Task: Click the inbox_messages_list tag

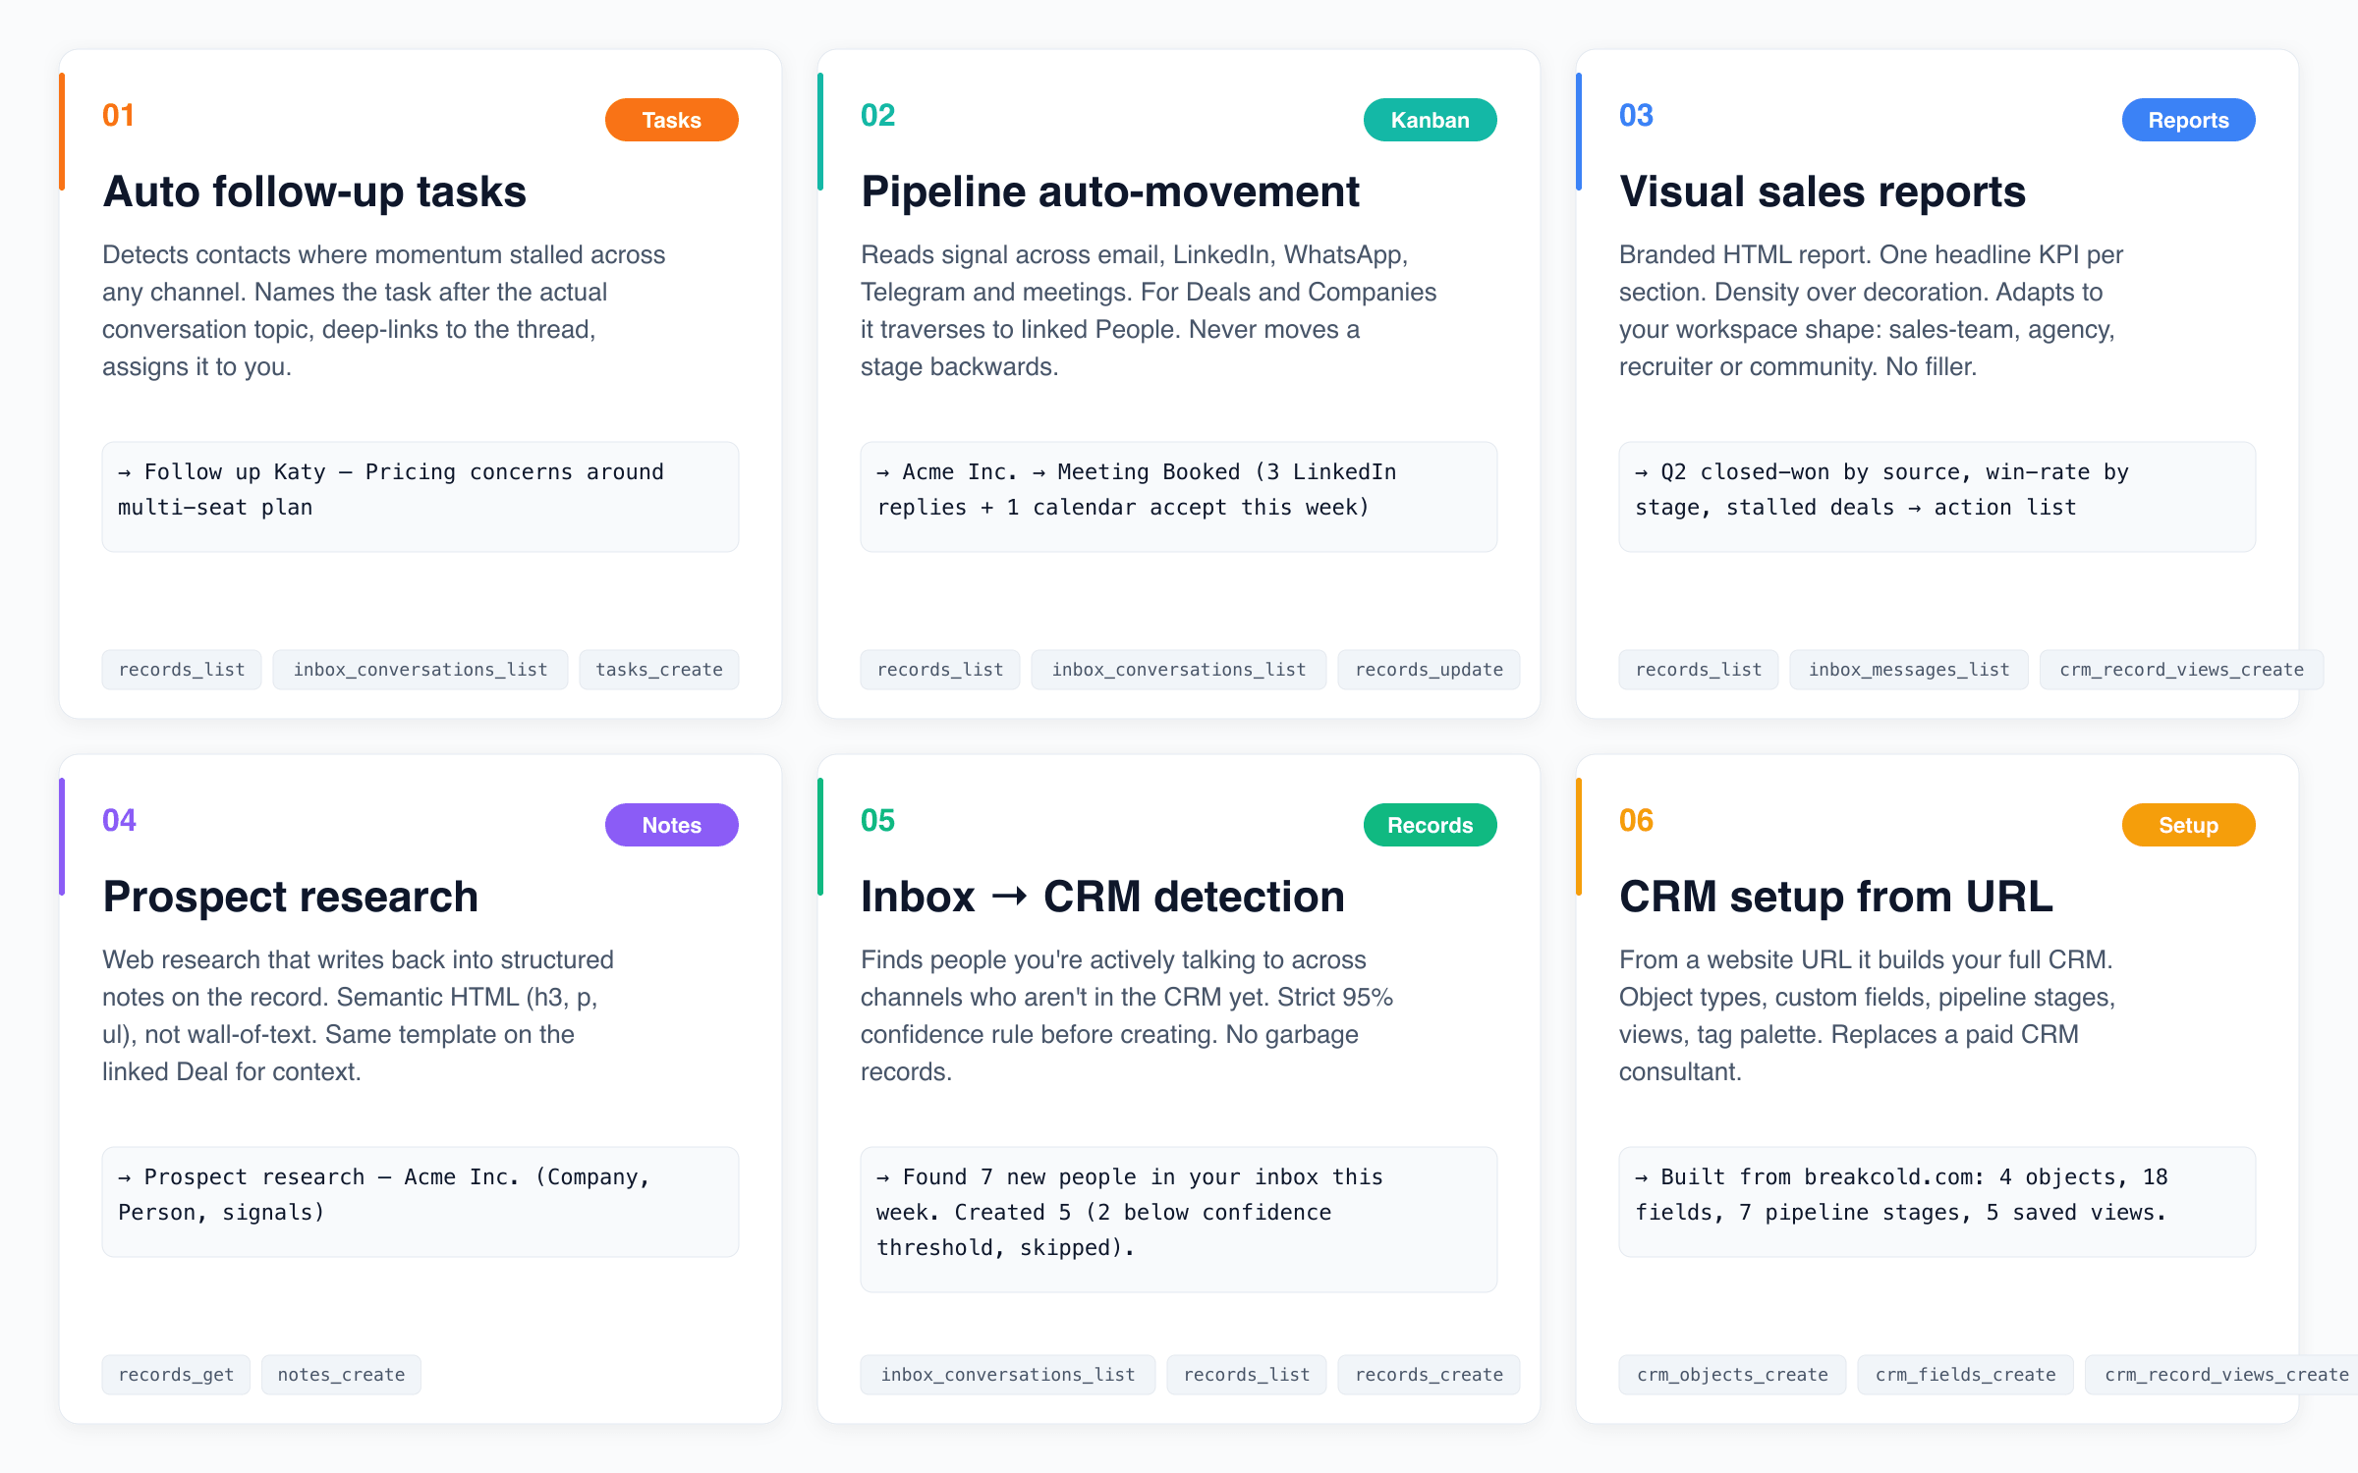Action: point(1909,670)
